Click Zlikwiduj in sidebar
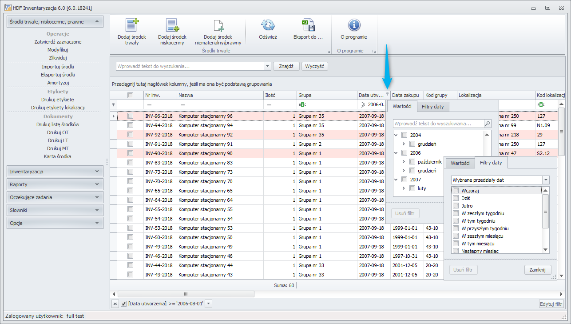 pos(58,58)
